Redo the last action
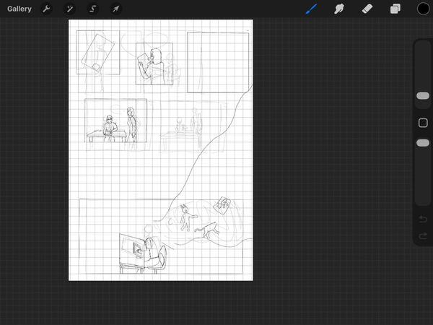 coord(423,236)
